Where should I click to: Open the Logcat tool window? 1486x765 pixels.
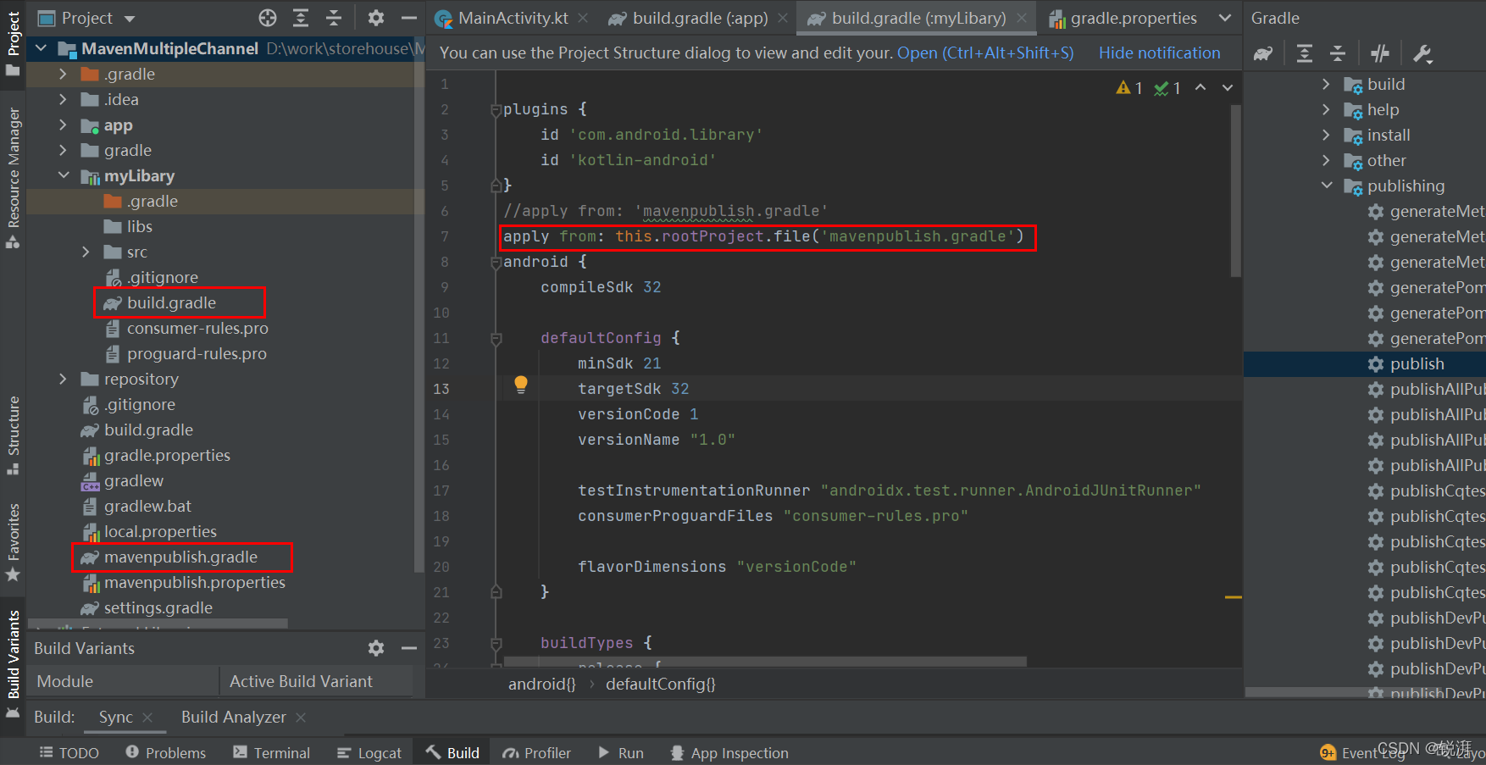pos(369,752)
